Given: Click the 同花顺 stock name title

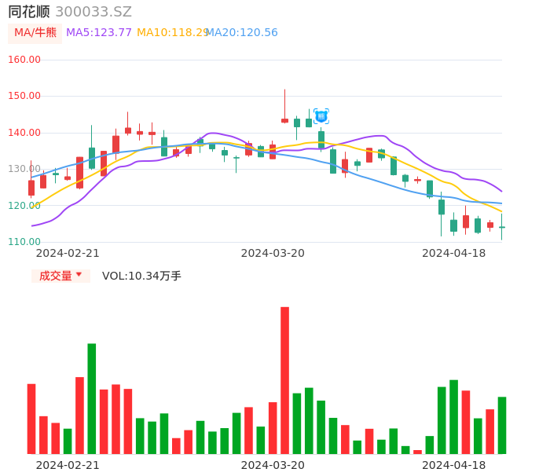Looking at the screenshot, I should [29, 12].
